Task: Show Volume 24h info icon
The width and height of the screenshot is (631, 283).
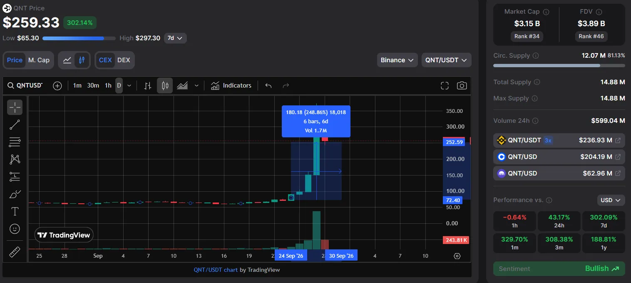Action: [x=535, y=121]
